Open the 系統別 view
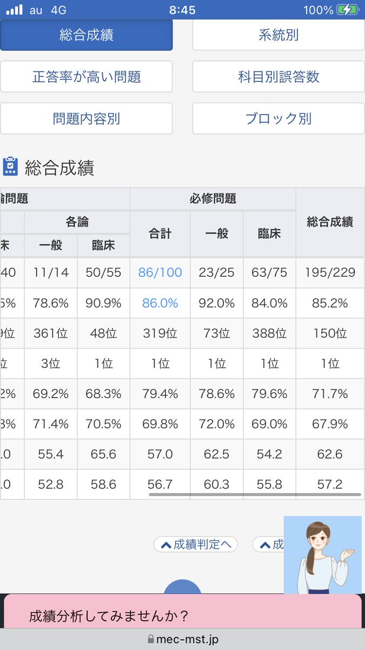The width and height of the screenshot is (365, 650). 278,36
